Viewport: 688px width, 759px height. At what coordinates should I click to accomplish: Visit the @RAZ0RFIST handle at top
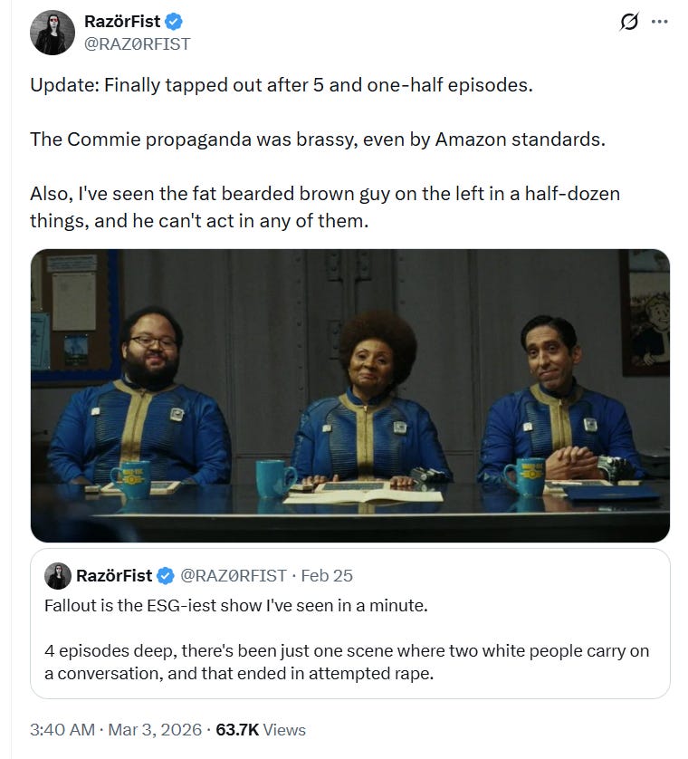(x=138, y=44)
